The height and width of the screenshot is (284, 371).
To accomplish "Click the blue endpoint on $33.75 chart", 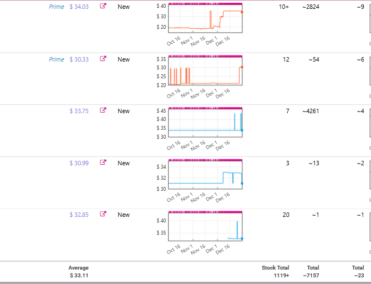I will (x=242, y=130).
